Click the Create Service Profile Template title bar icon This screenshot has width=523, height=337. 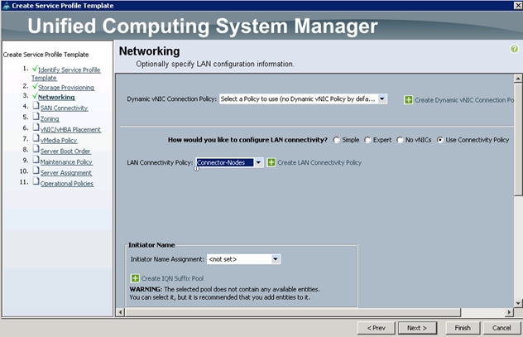[x=6, y=6]
